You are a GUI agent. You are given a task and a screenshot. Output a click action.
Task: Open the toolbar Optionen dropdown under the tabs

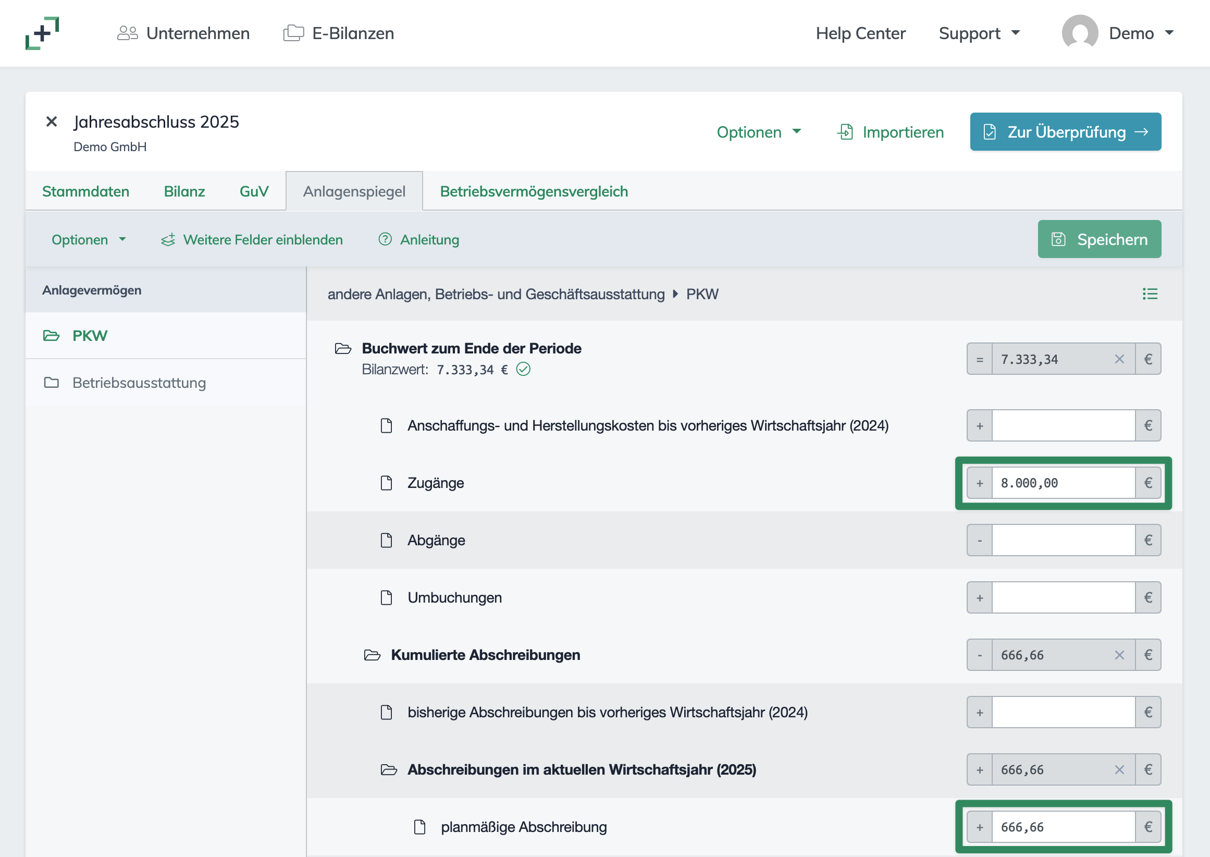click(x=89, y=240)
